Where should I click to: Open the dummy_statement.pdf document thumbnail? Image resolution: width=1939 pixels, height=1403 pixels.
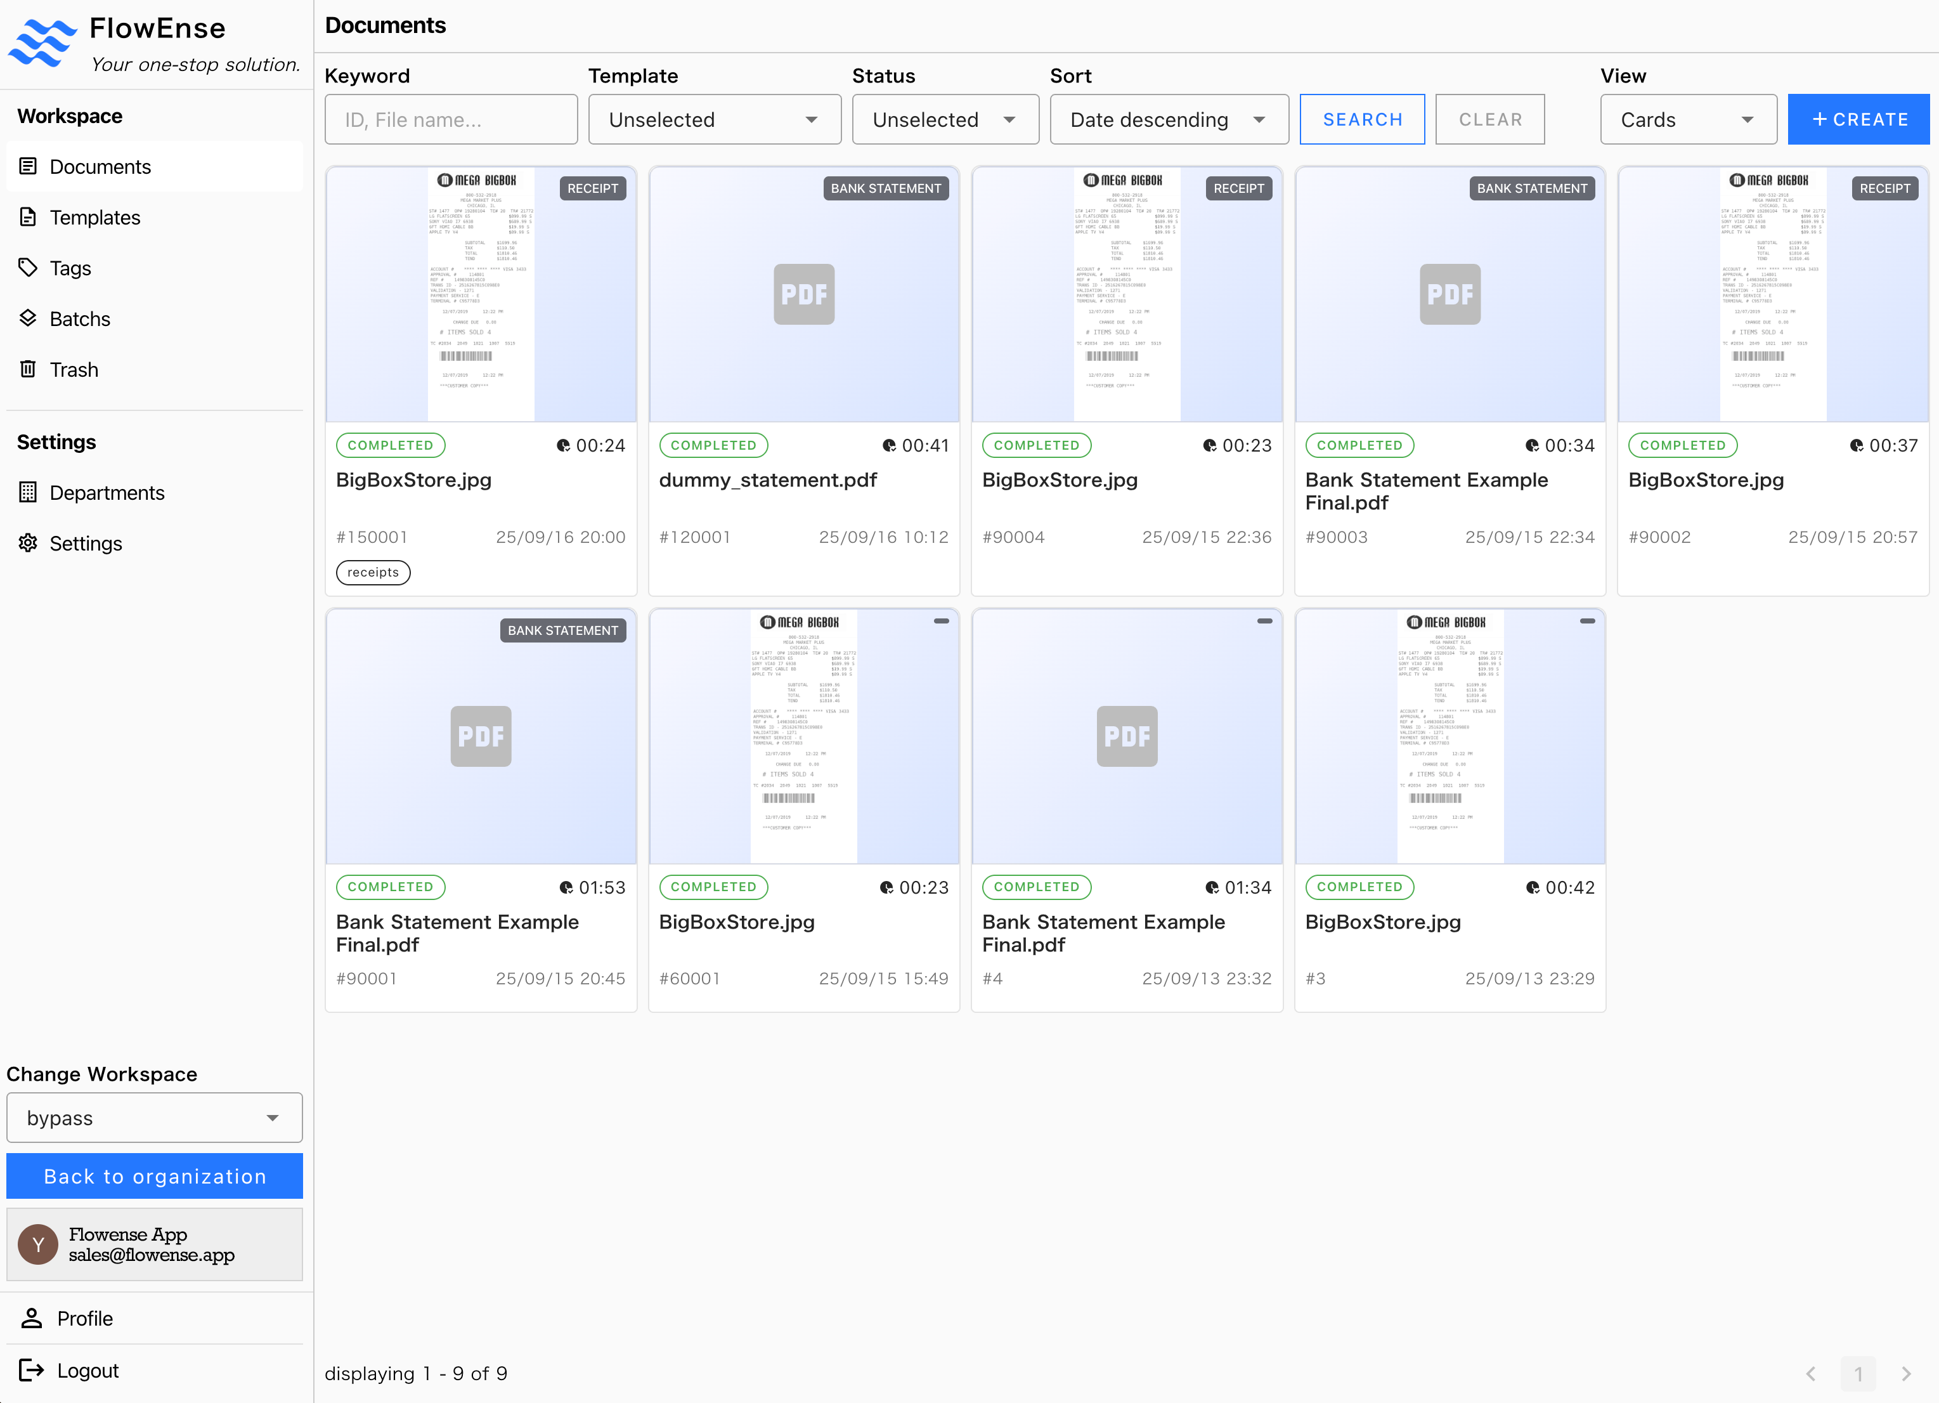(803, 294)
